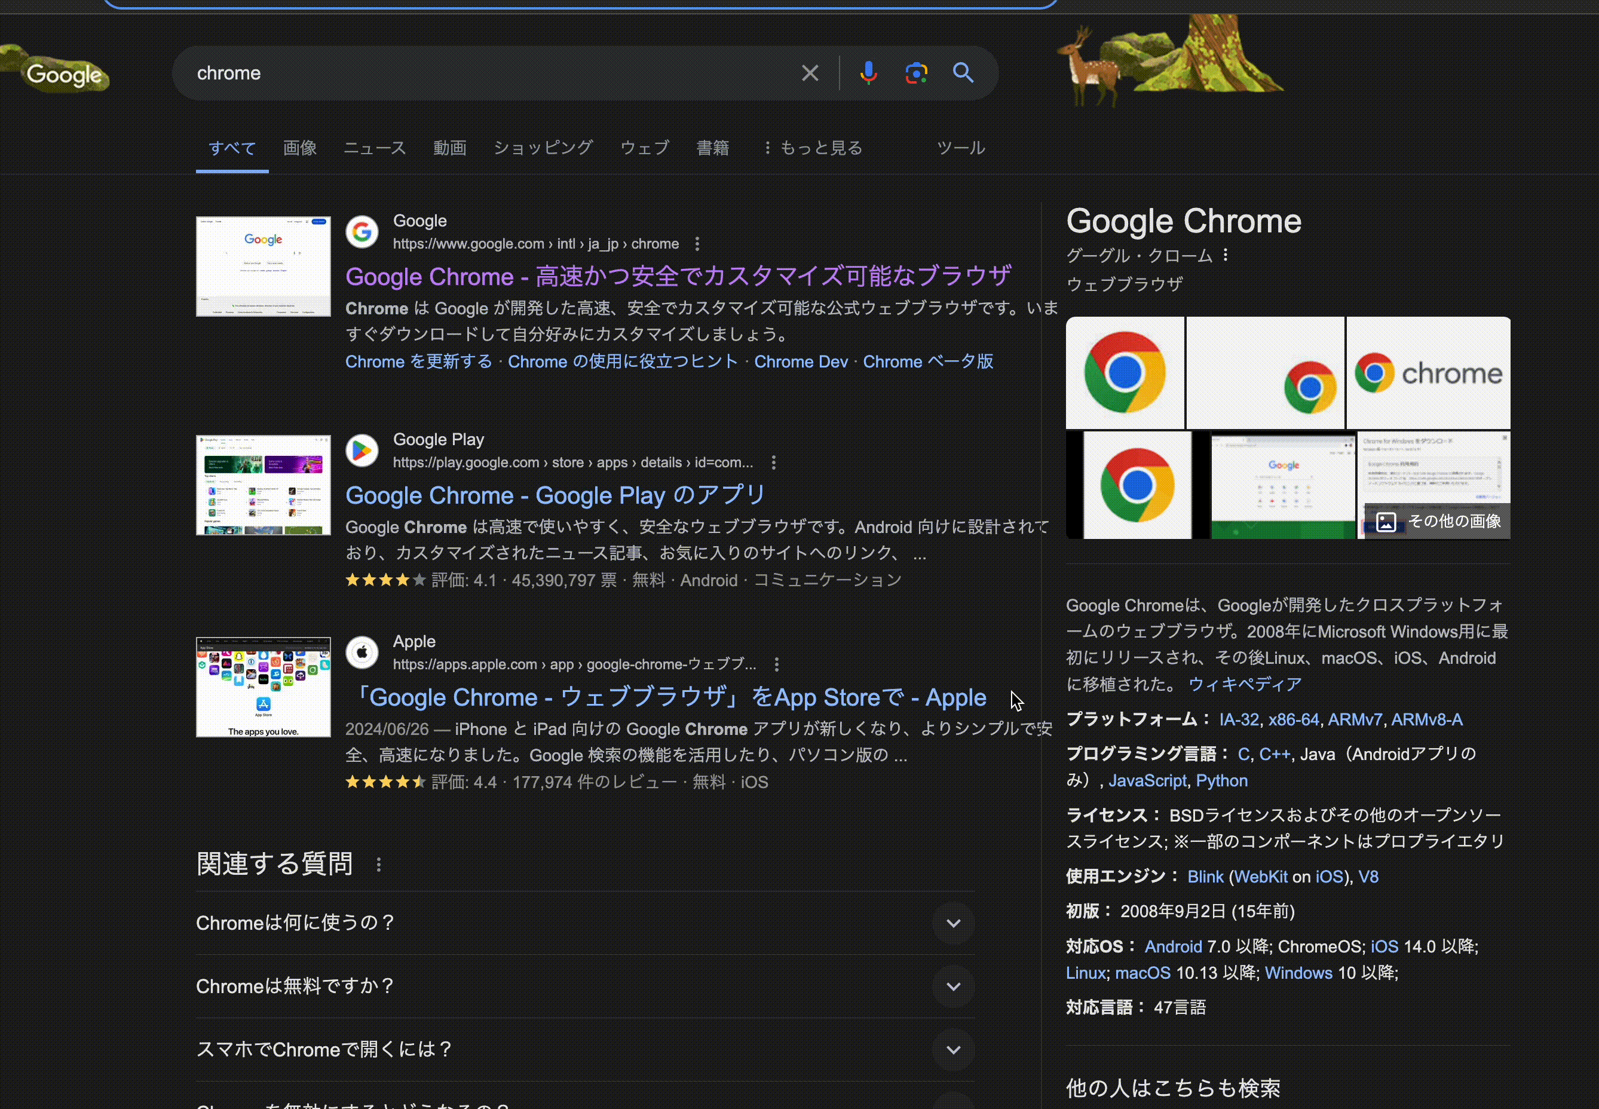
Task: Switch to the ニュース tab
Action: click(375, 148)
